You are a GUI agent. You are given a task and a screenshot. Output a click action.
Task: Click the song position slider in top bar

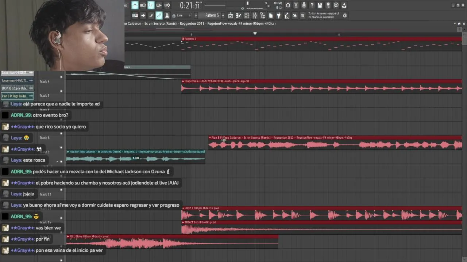(x=215, y=5)
